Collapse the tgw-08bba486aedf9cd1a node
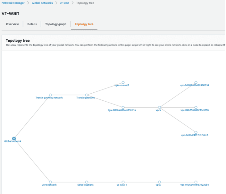Image resolution: width=226 pixels, height=194 pixels. point(123,107)
